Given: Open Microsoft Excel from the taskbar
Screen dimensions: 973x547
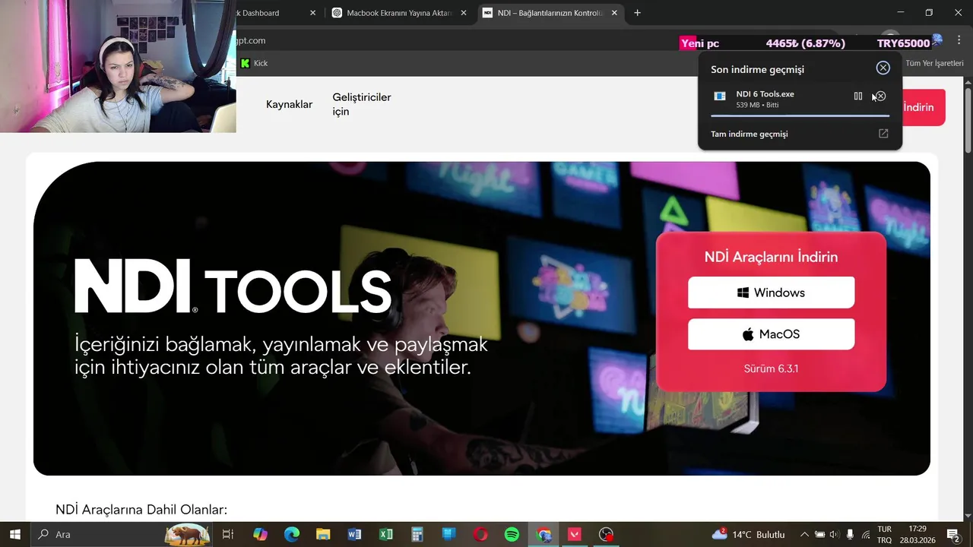Looking at the screenshot, I should tap(385, 534).
